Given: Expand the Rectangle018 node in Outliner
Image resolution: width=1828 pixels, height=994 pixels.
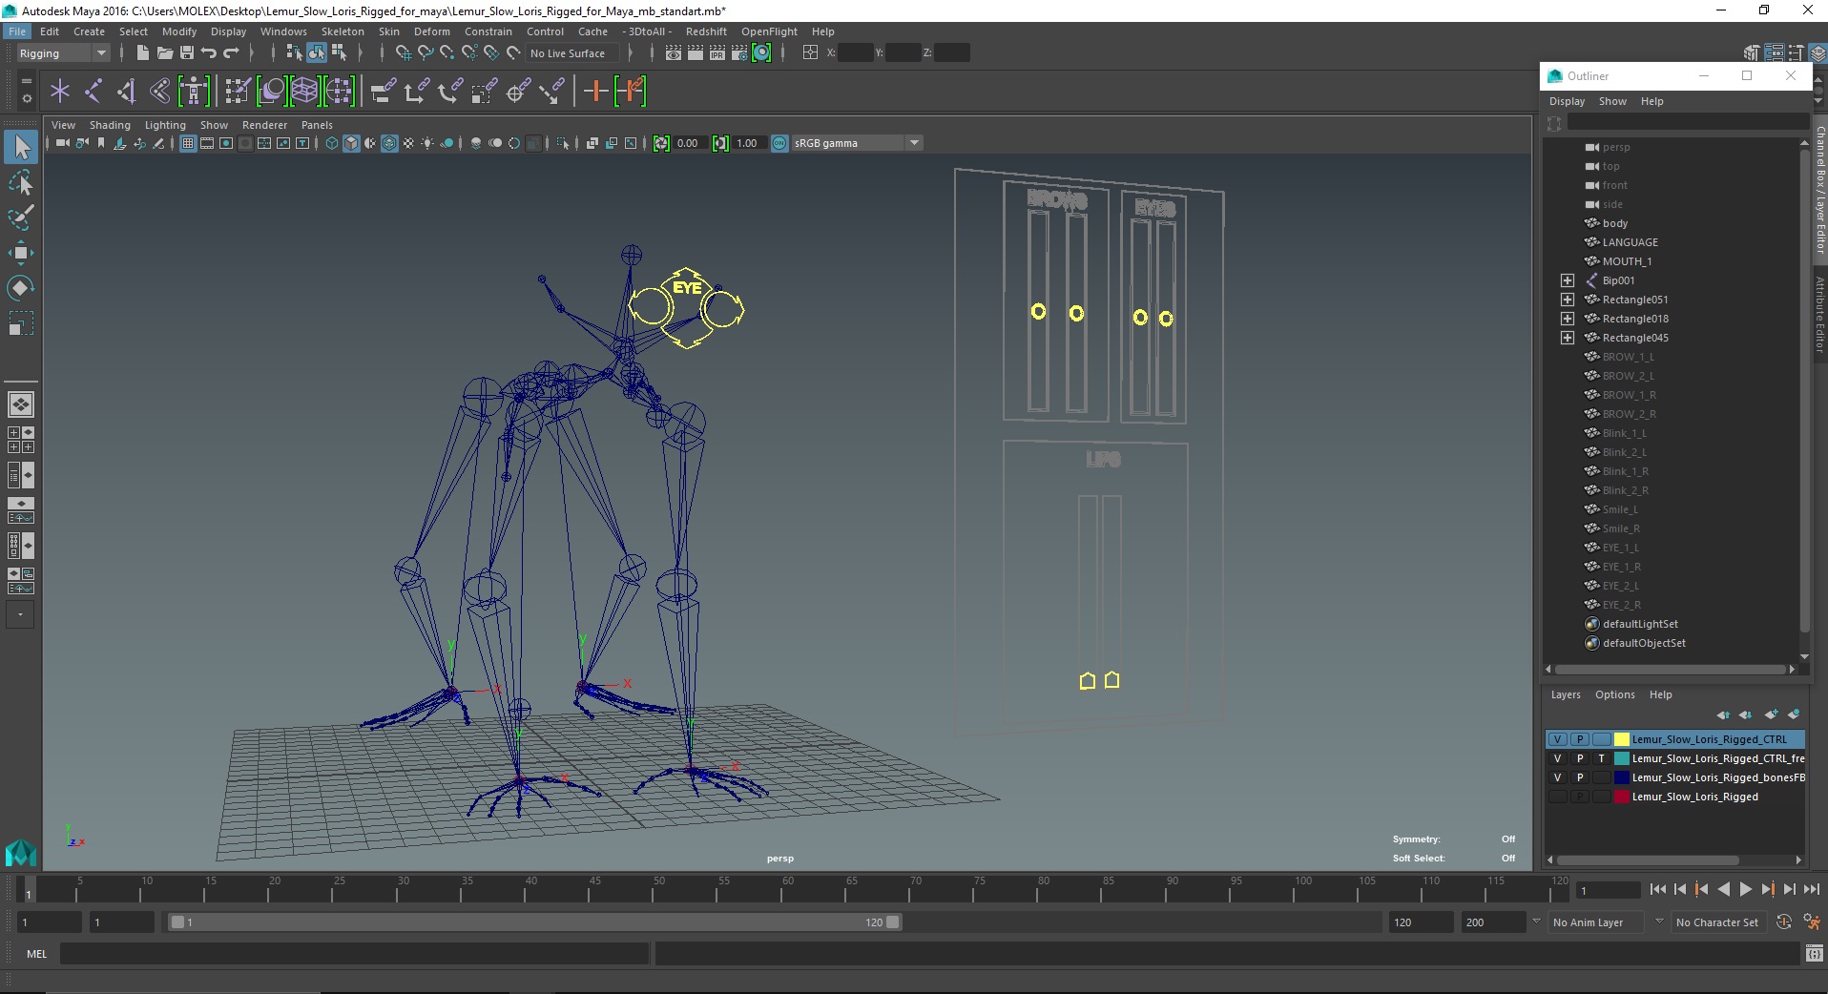Looking at the screenshot, I should click(x=1568, y=319).
